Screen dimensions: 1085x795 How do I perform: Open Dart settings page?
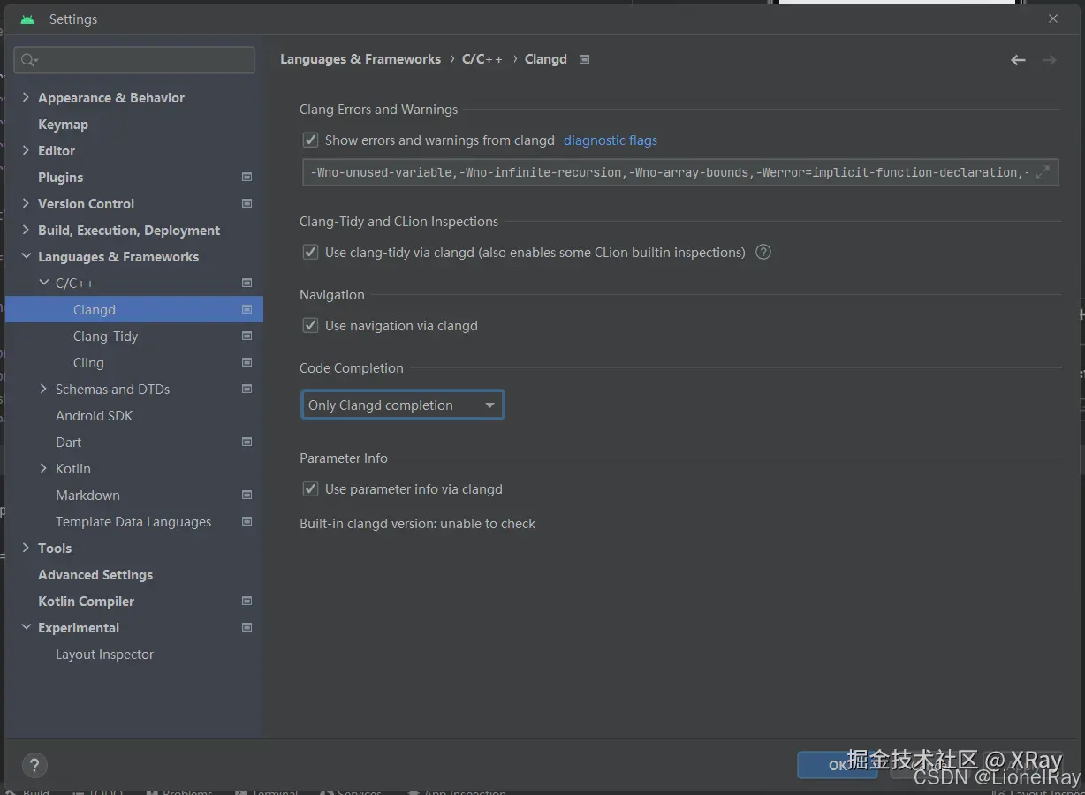tap(68, 442)
